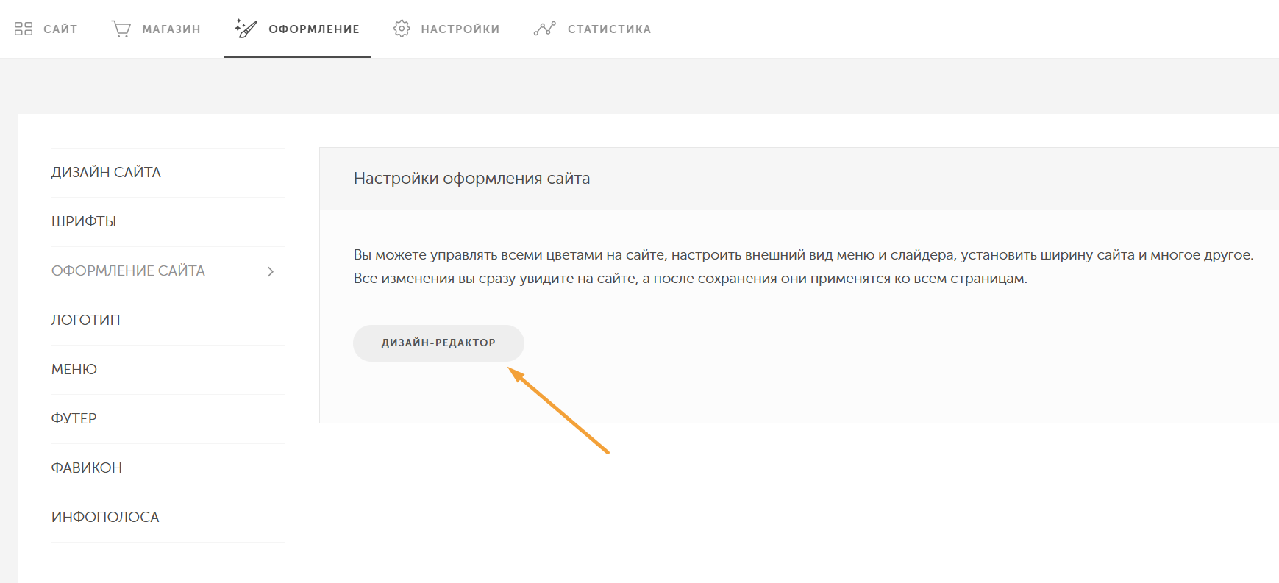The height and width of the screenshot is (583, 1279).
Task: Open the Логотип section
Action: [85, 320]
